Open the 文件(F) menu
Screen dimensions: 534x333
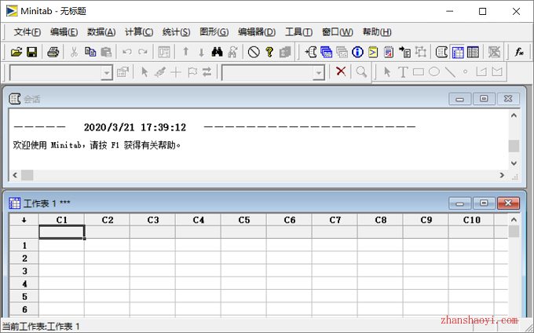pos(27,32)
